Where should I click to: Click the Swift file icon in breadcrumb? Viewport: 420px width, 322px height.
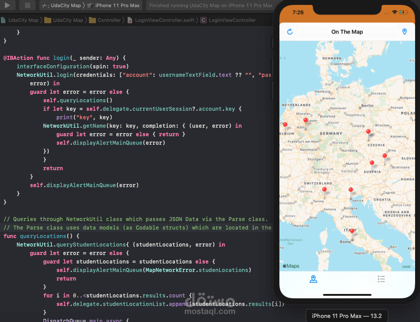coord(130,20)
